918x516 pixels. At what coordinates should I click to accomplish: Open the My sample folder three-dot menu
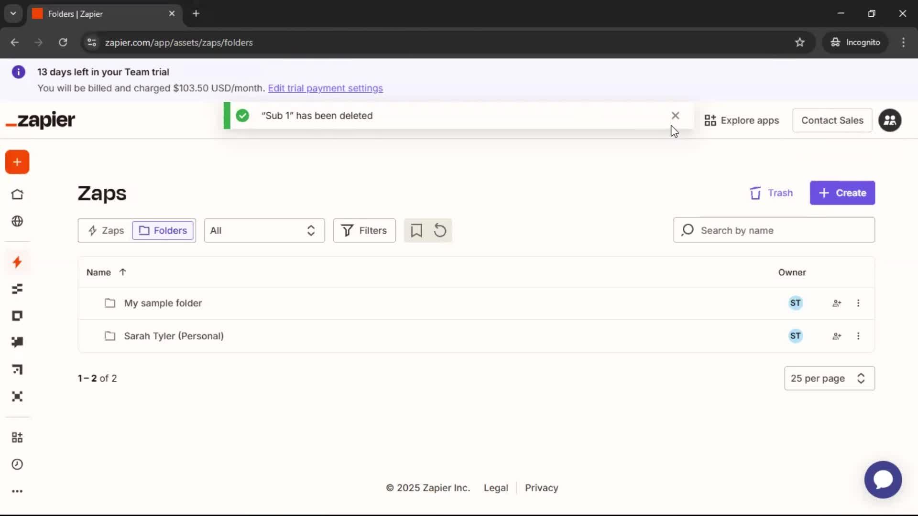click(x=858, y=303)
